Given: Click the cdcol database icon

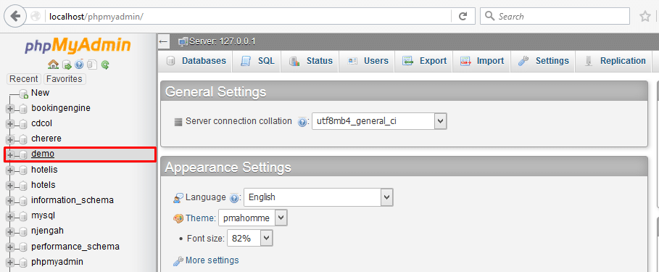Looking at the screenshot, I should 23,124.
